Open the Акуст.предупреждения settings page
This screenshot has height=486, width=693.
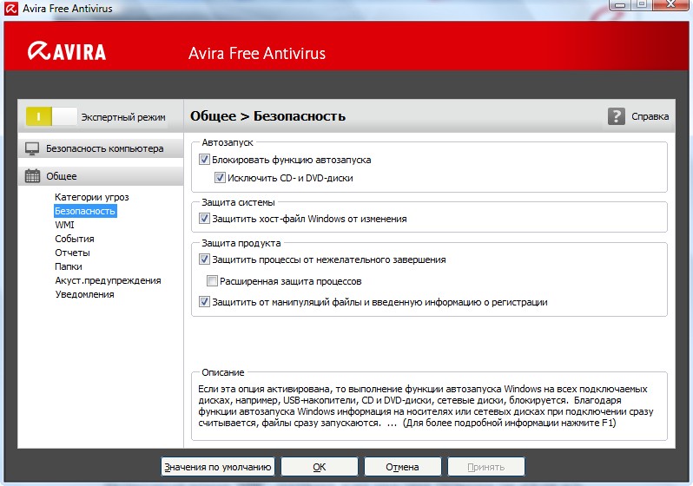(x=108, y=280)
